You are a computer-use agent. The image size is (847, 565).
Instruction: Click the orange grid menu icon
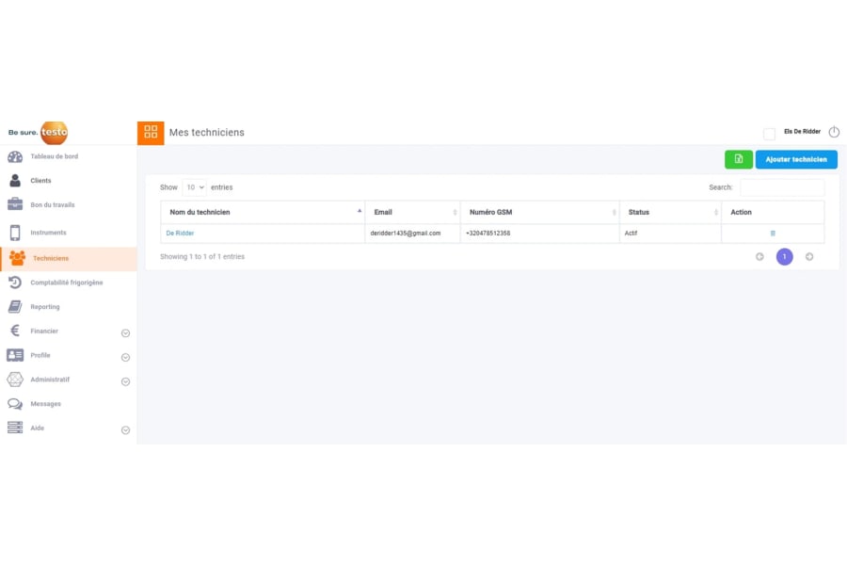151,133
